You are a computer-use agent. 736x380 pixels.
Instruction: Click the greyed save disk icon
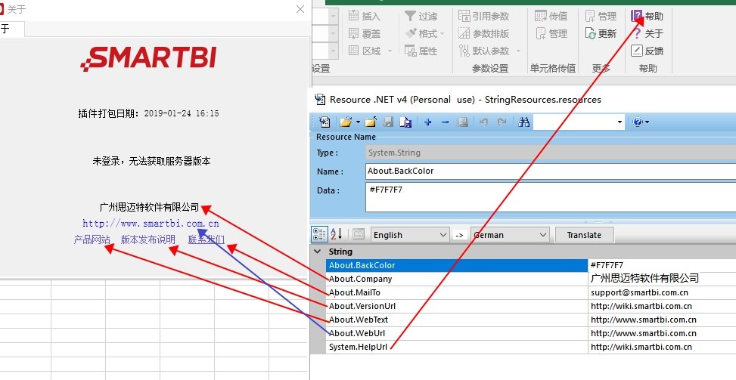coord(388,122)
